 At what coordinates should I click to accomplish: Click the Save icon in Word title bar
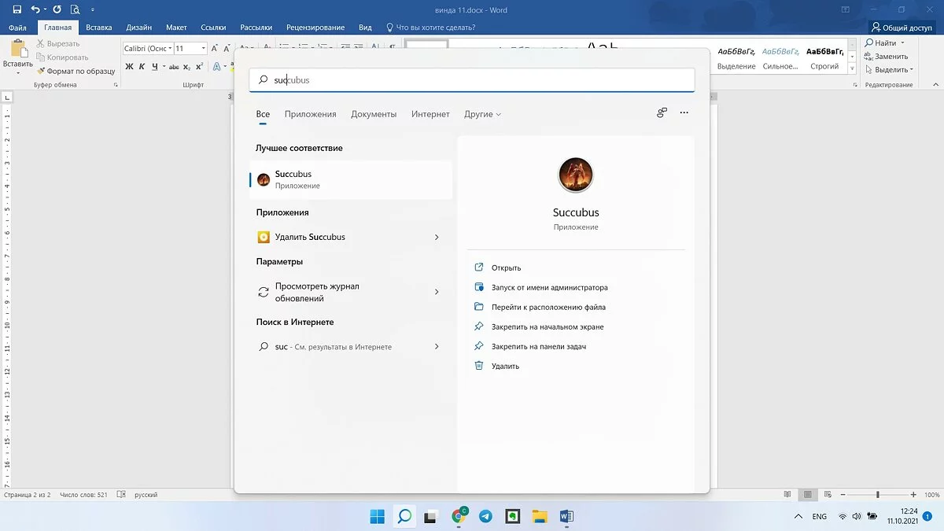tap(17, 9)
